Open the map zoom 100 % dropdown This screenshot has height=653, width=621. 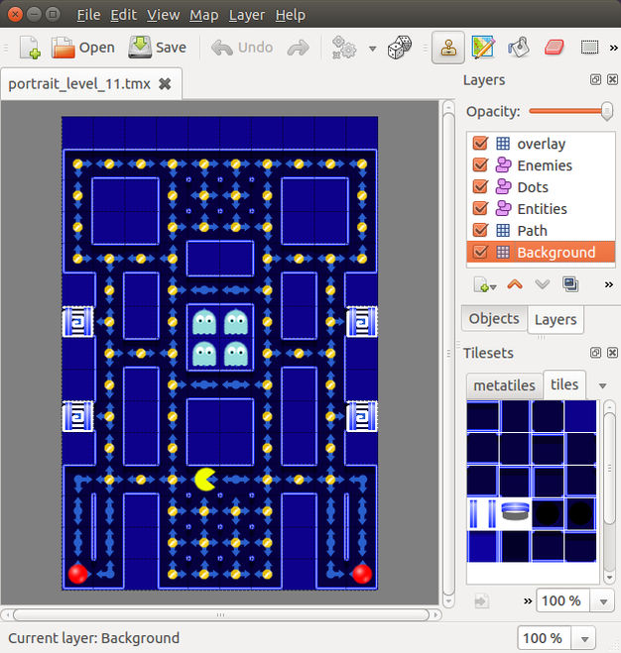pos(584,639)
